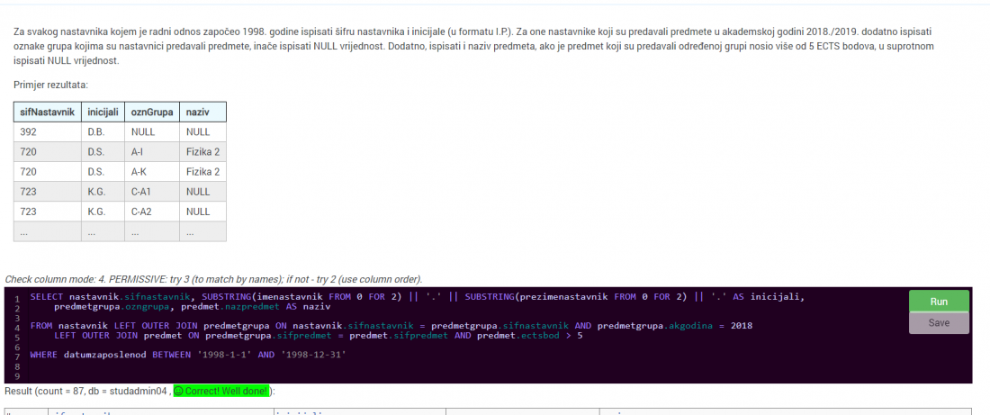Select the green 'Correct! Well done!' result message
The height and width of the screenshot is (415, 990).
[221, 391]
